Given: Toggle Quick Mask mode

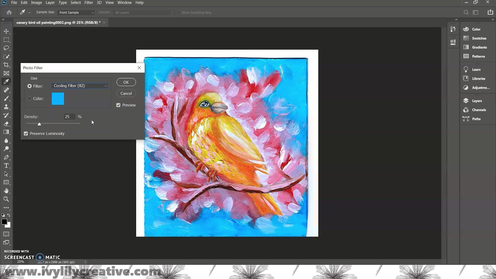Looking at the screenshot, I should (x=6, y=234).
